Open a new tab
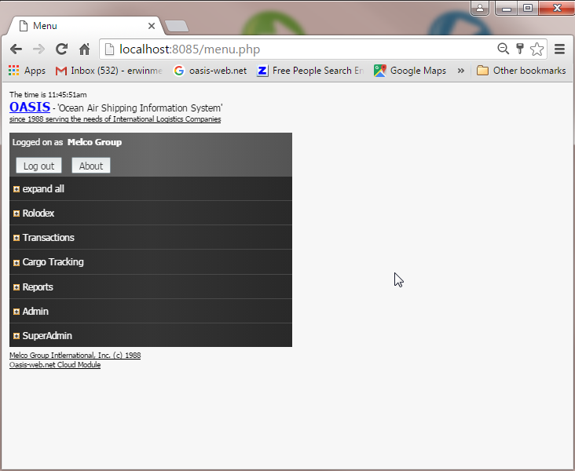Image resolution: width=575 pixels, height=471 pixels. 177,26
